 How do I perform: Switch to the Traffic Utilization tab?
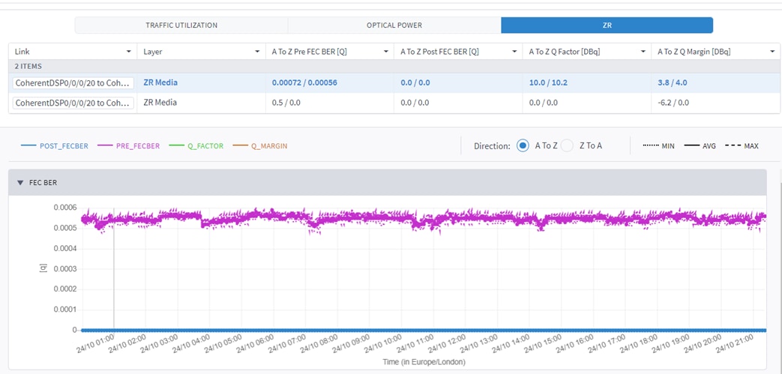tap(181, 25)
